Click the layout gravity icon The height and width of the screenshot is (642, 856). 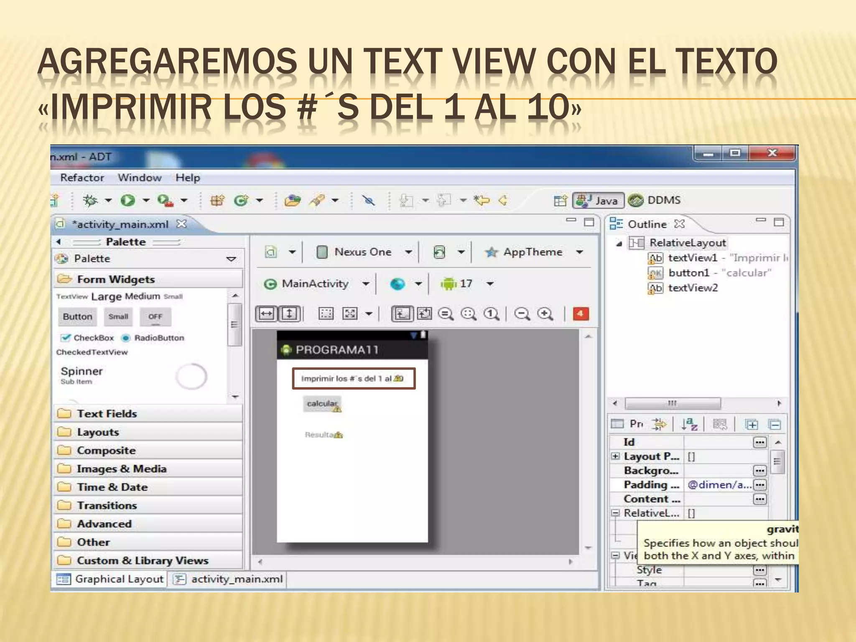point(350,313)
